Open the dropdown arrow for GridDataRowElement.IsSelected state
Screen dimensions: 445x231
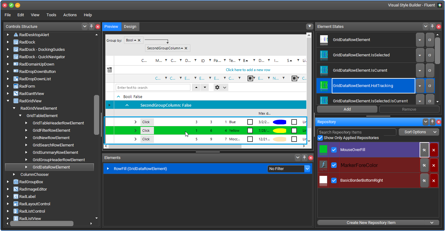click(x=420, y=55)
